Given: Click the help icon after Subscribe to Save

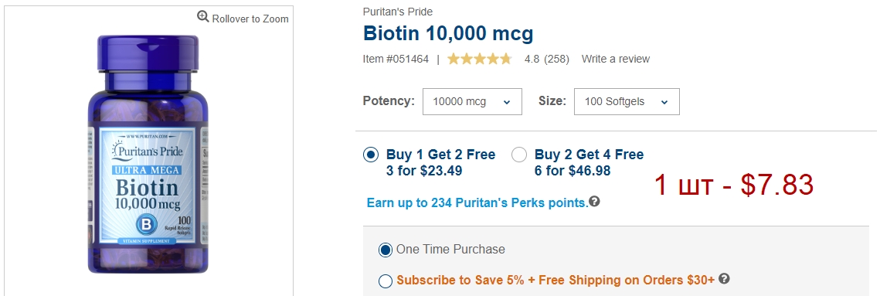Looking at the screenshot, I should [724, 278].
